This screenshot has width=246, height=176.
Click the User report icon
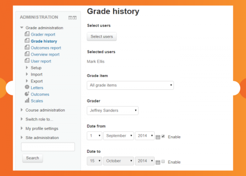(x=27, y=61)
